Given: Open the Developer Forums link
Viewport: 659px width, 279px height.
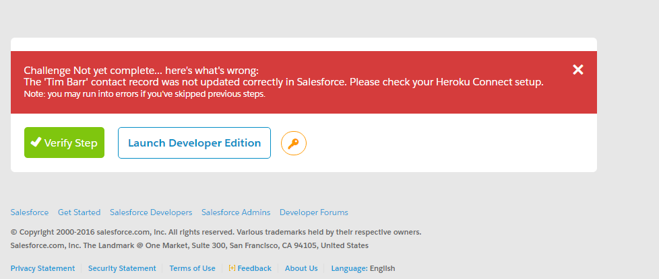Looking at the screenshot, I should pos(314,212).
